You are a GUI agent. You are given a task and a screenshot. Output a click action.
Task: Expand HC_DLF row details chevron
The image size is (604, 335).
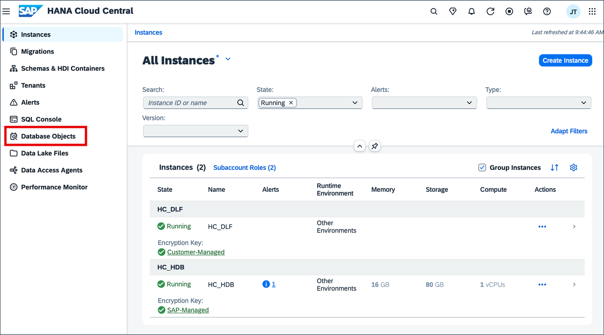(x=574, y=226)
